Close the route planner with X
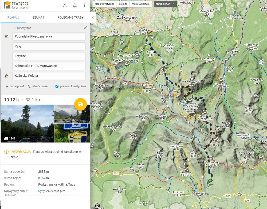This screenshot has width=267, height=209. (85, 28)
